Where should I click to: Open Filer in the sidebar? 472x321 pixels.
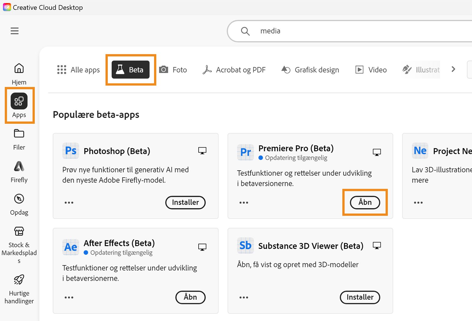click(x=19, y=140)
